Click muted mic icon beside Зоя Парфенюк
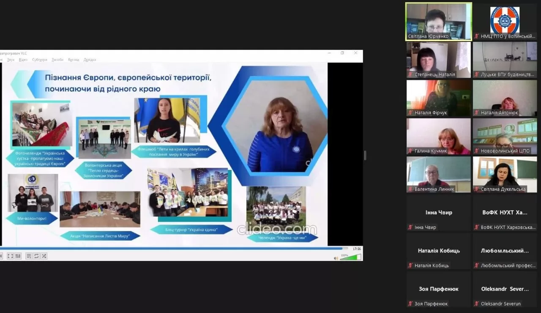 (x=410, y=304)
